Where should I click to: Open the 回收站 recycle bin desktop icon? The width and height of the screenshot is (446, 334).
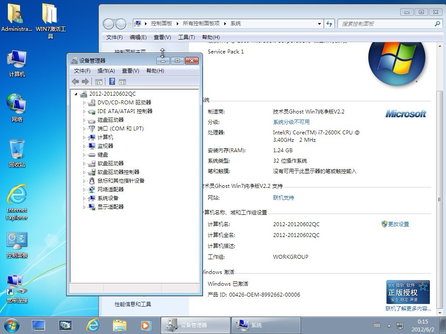click(x=17, y=154)
